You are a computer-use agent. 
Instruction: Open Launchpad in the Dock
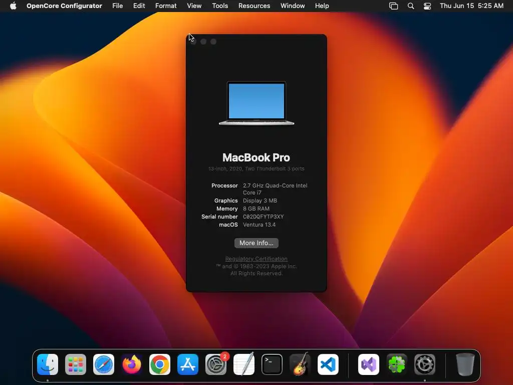[76, 364]
